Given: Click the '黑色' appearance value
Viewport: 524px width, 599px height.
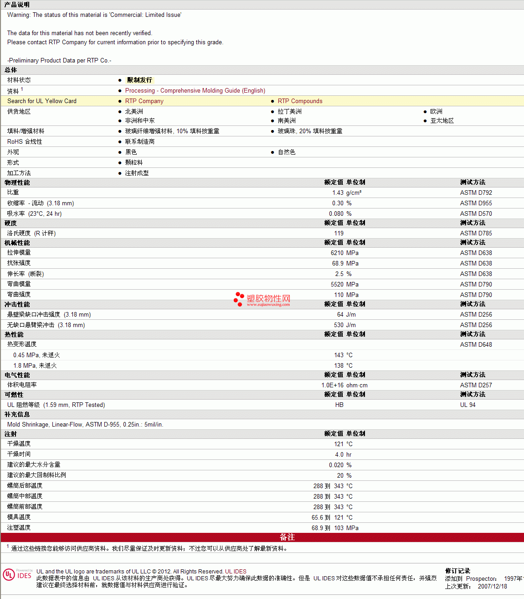Looking at the screenshot, I should (131, 152).
